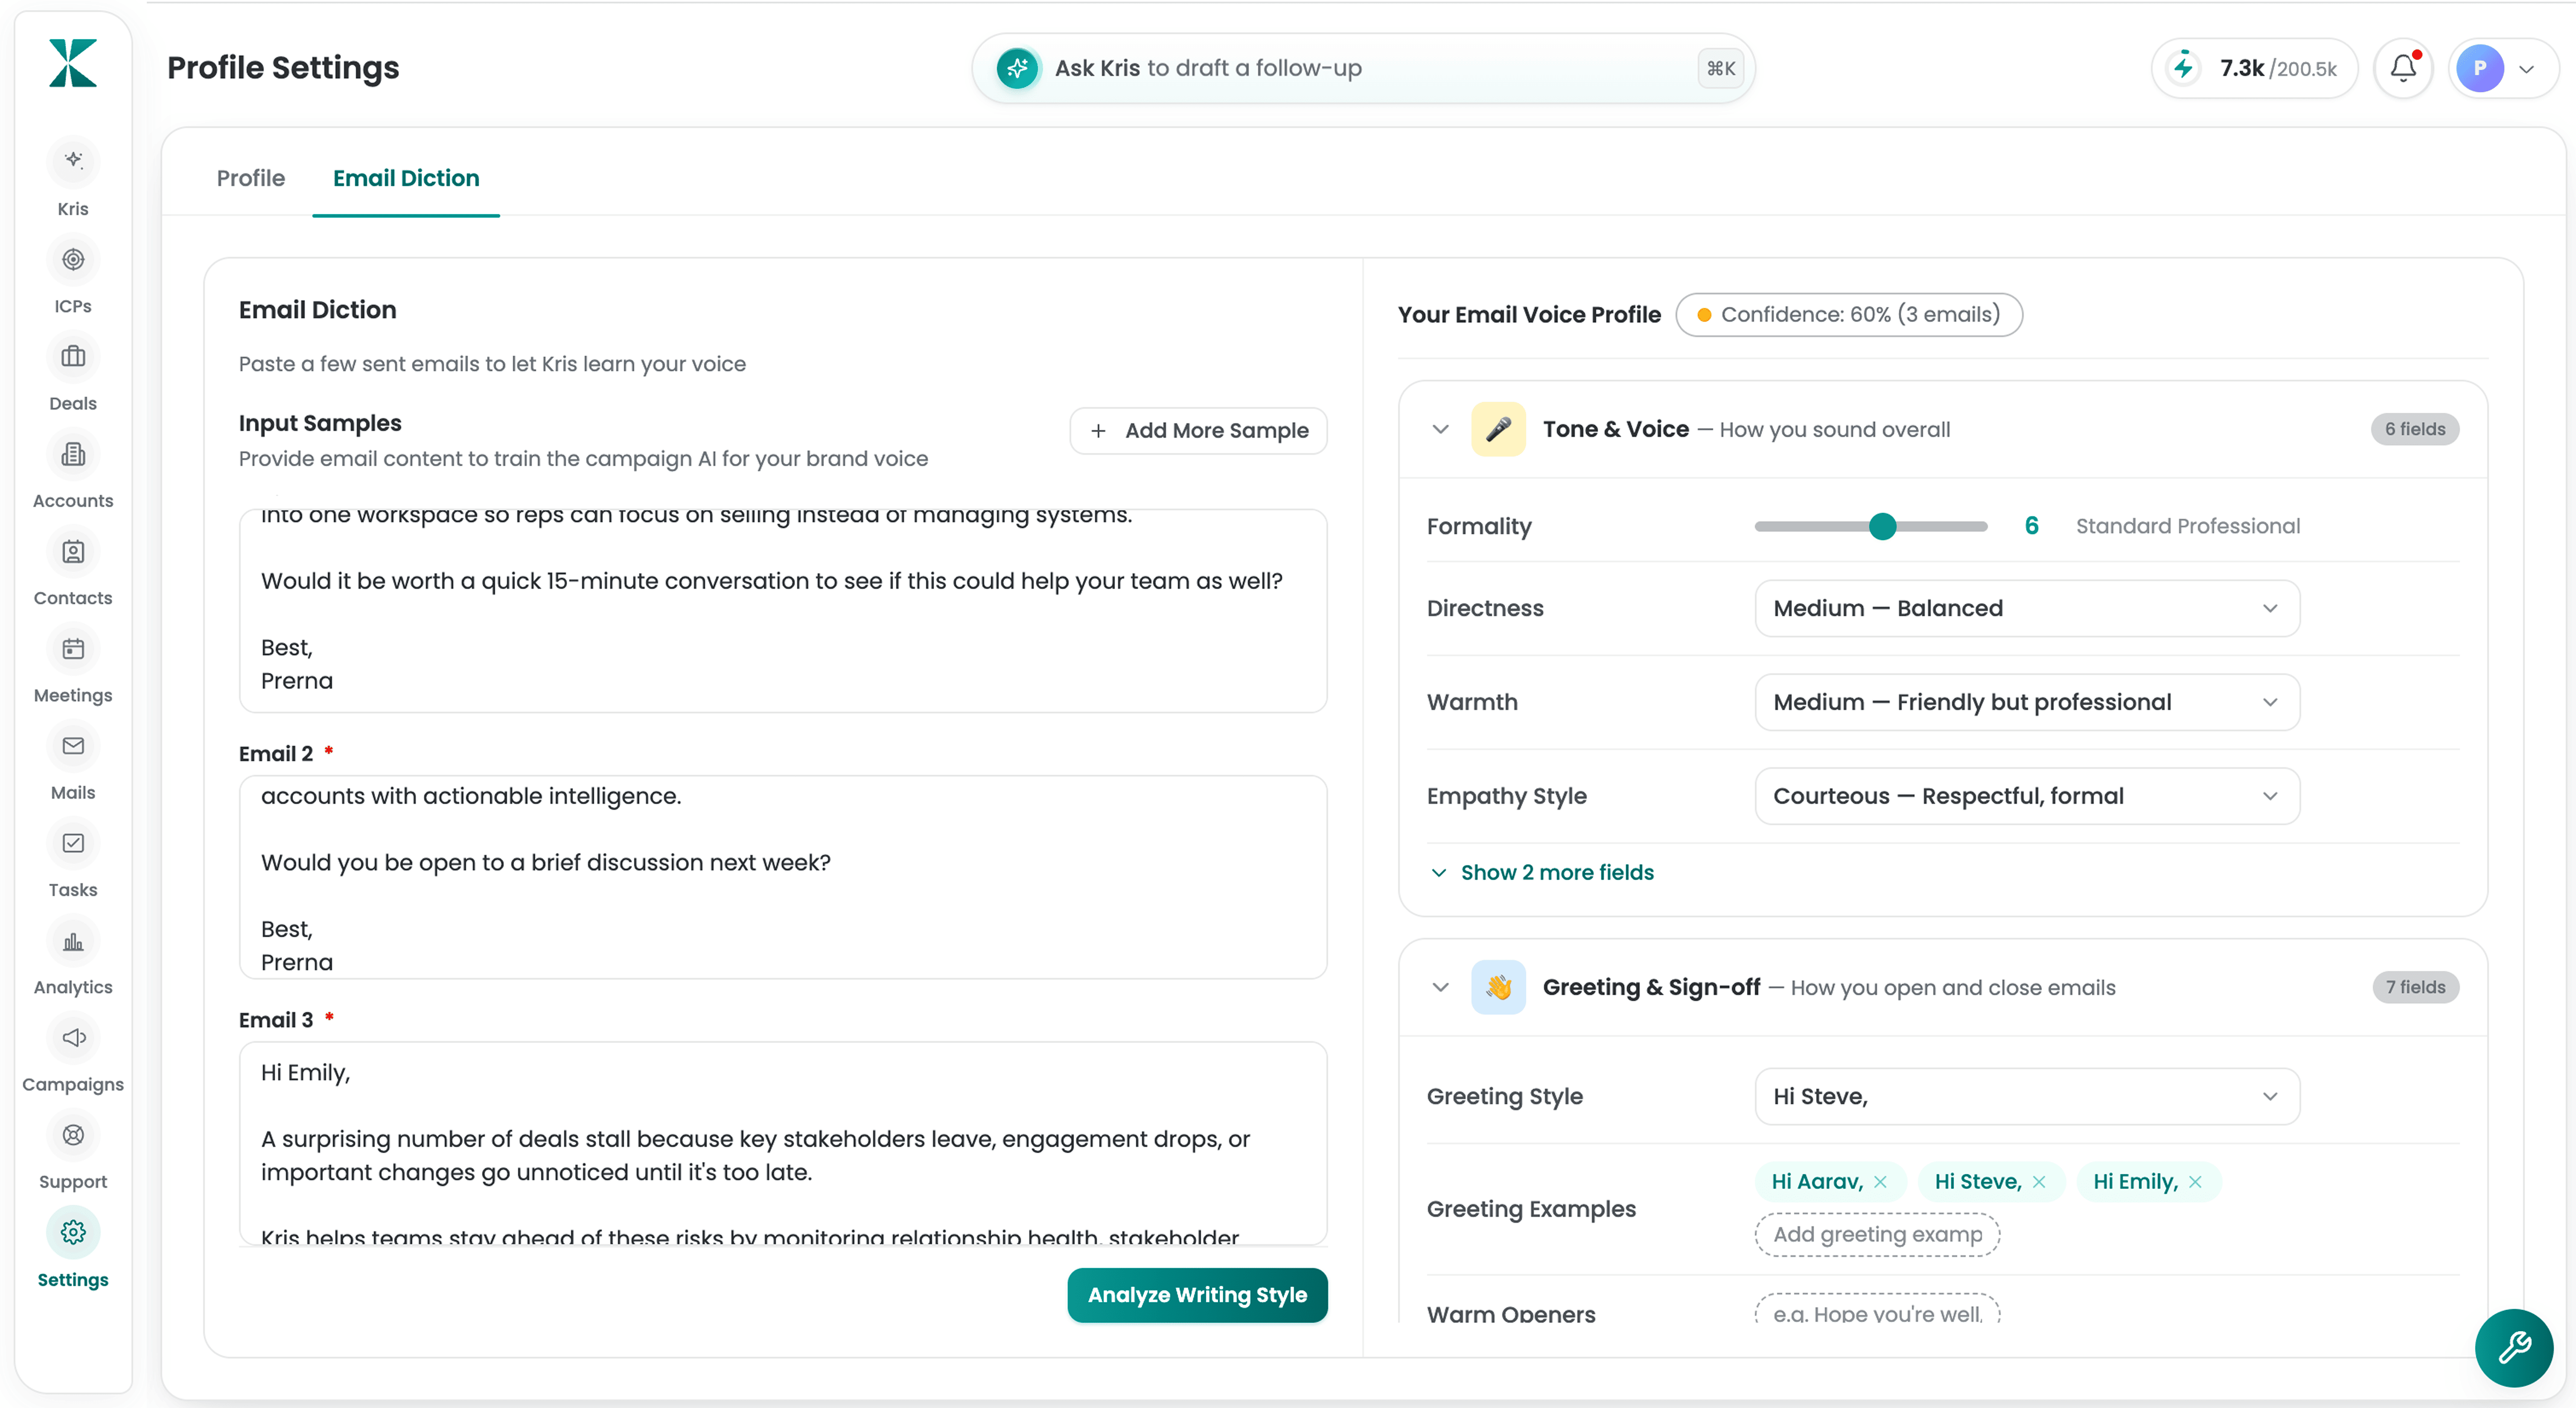Click the 'Standard Professional' formality label

tap(2188, 526)
